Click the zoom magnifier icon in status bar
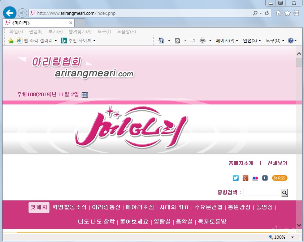This screenshot has width=304, height=242. tap(271, 237)
